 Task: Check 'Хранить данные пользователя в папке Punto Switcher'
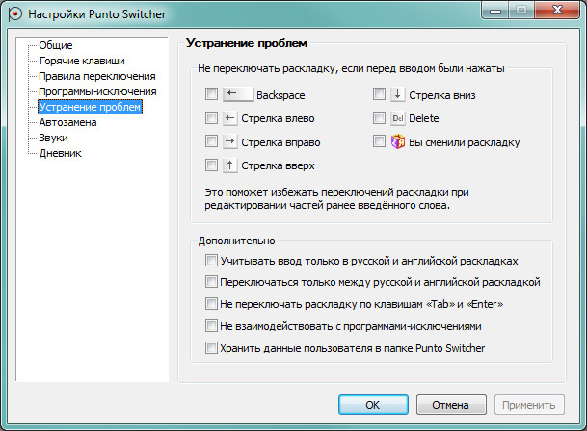[x=212, y=347]
